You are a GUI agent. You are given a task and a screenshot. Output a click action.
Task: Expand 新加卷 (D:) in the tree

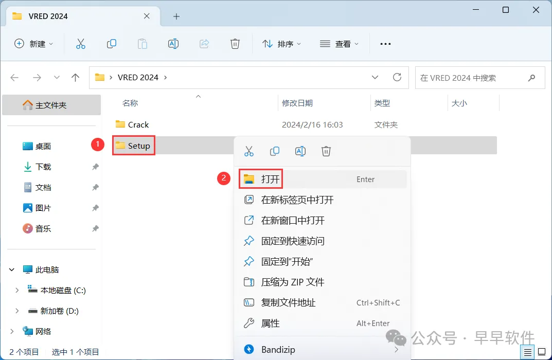coord(17,311)
